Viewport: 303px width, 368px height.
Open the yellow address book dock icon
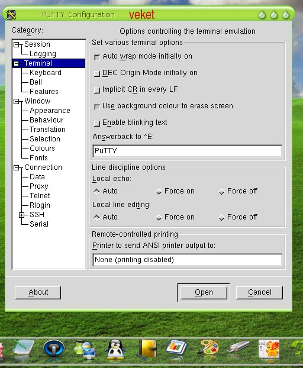point(147,348)
